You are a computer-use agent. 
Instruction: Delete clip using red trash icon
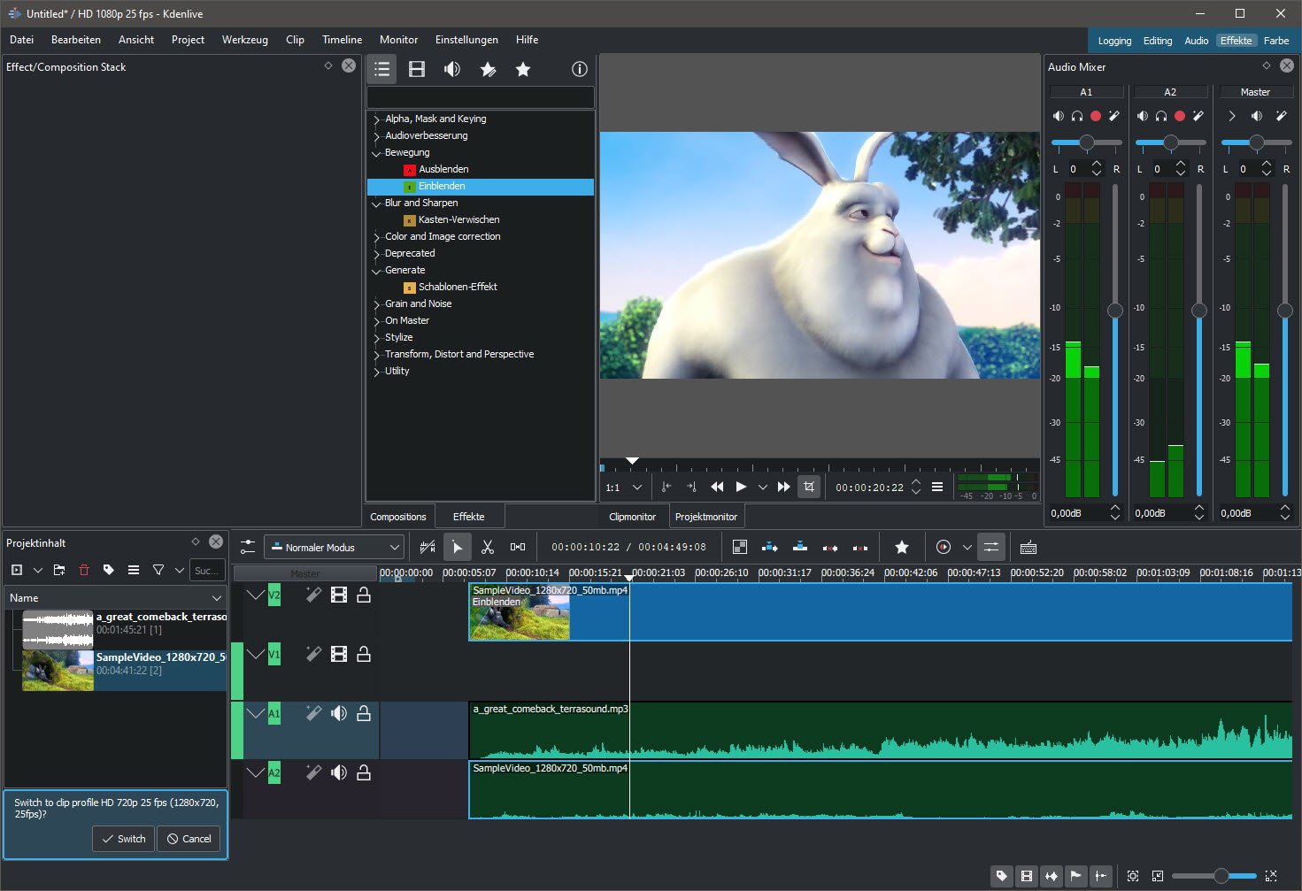(x=84, y=570)
